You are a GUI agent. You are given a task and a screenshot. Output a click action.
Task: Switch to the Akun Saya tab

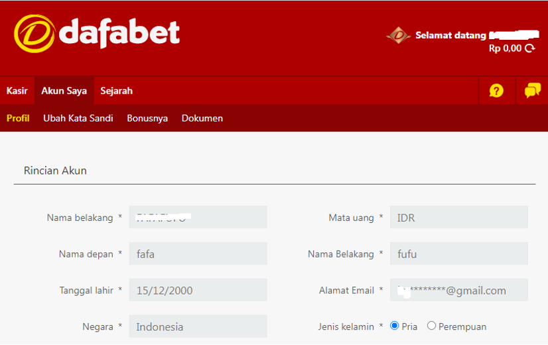coord(64,91)
